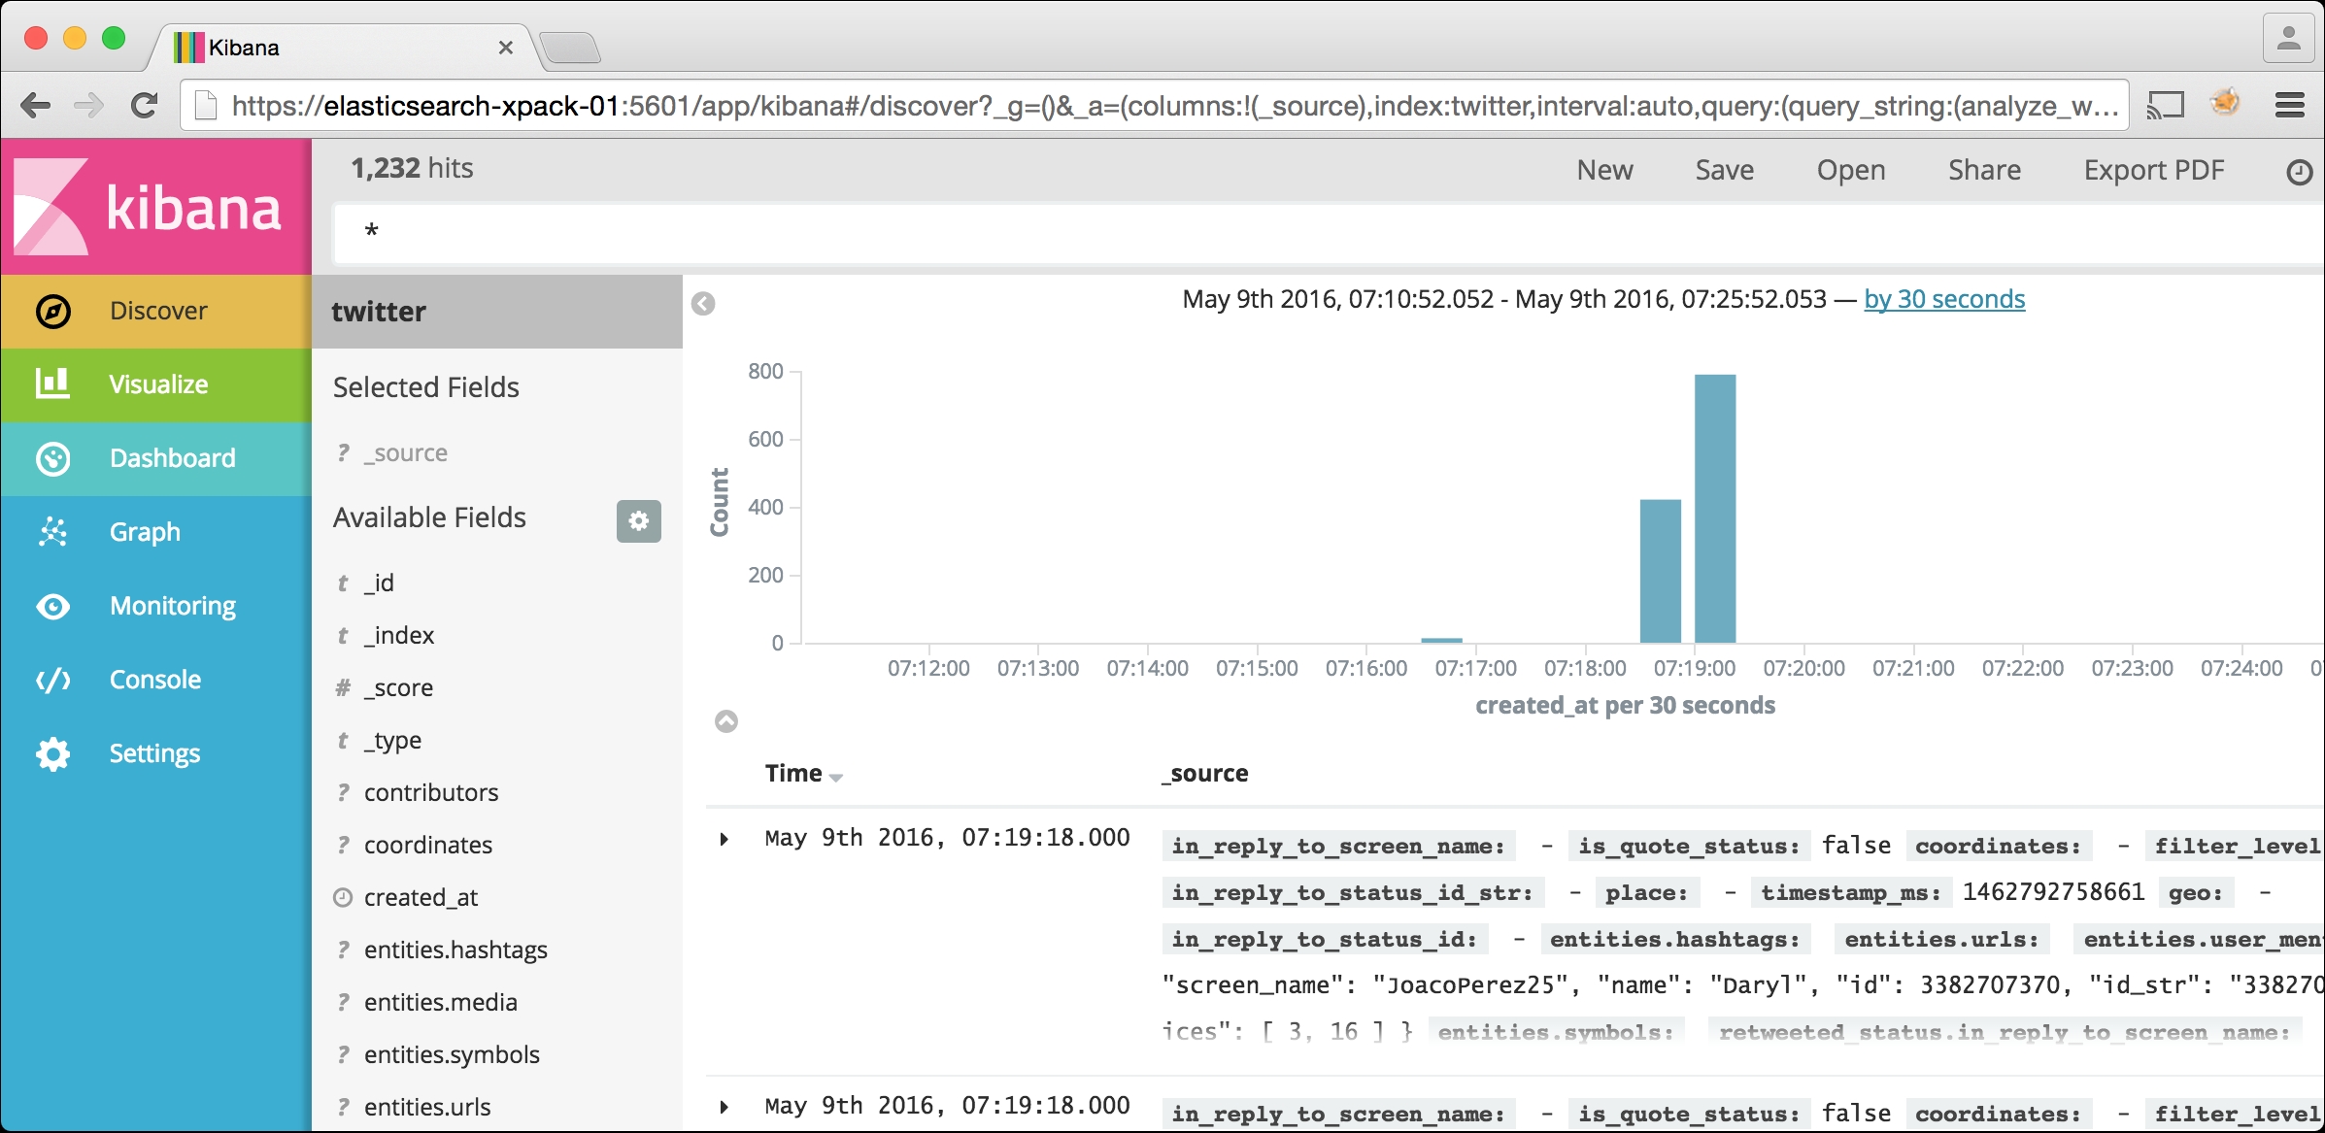Open the Visualize section
The height and width of the screenshot is (1133, 2325).
156,384
